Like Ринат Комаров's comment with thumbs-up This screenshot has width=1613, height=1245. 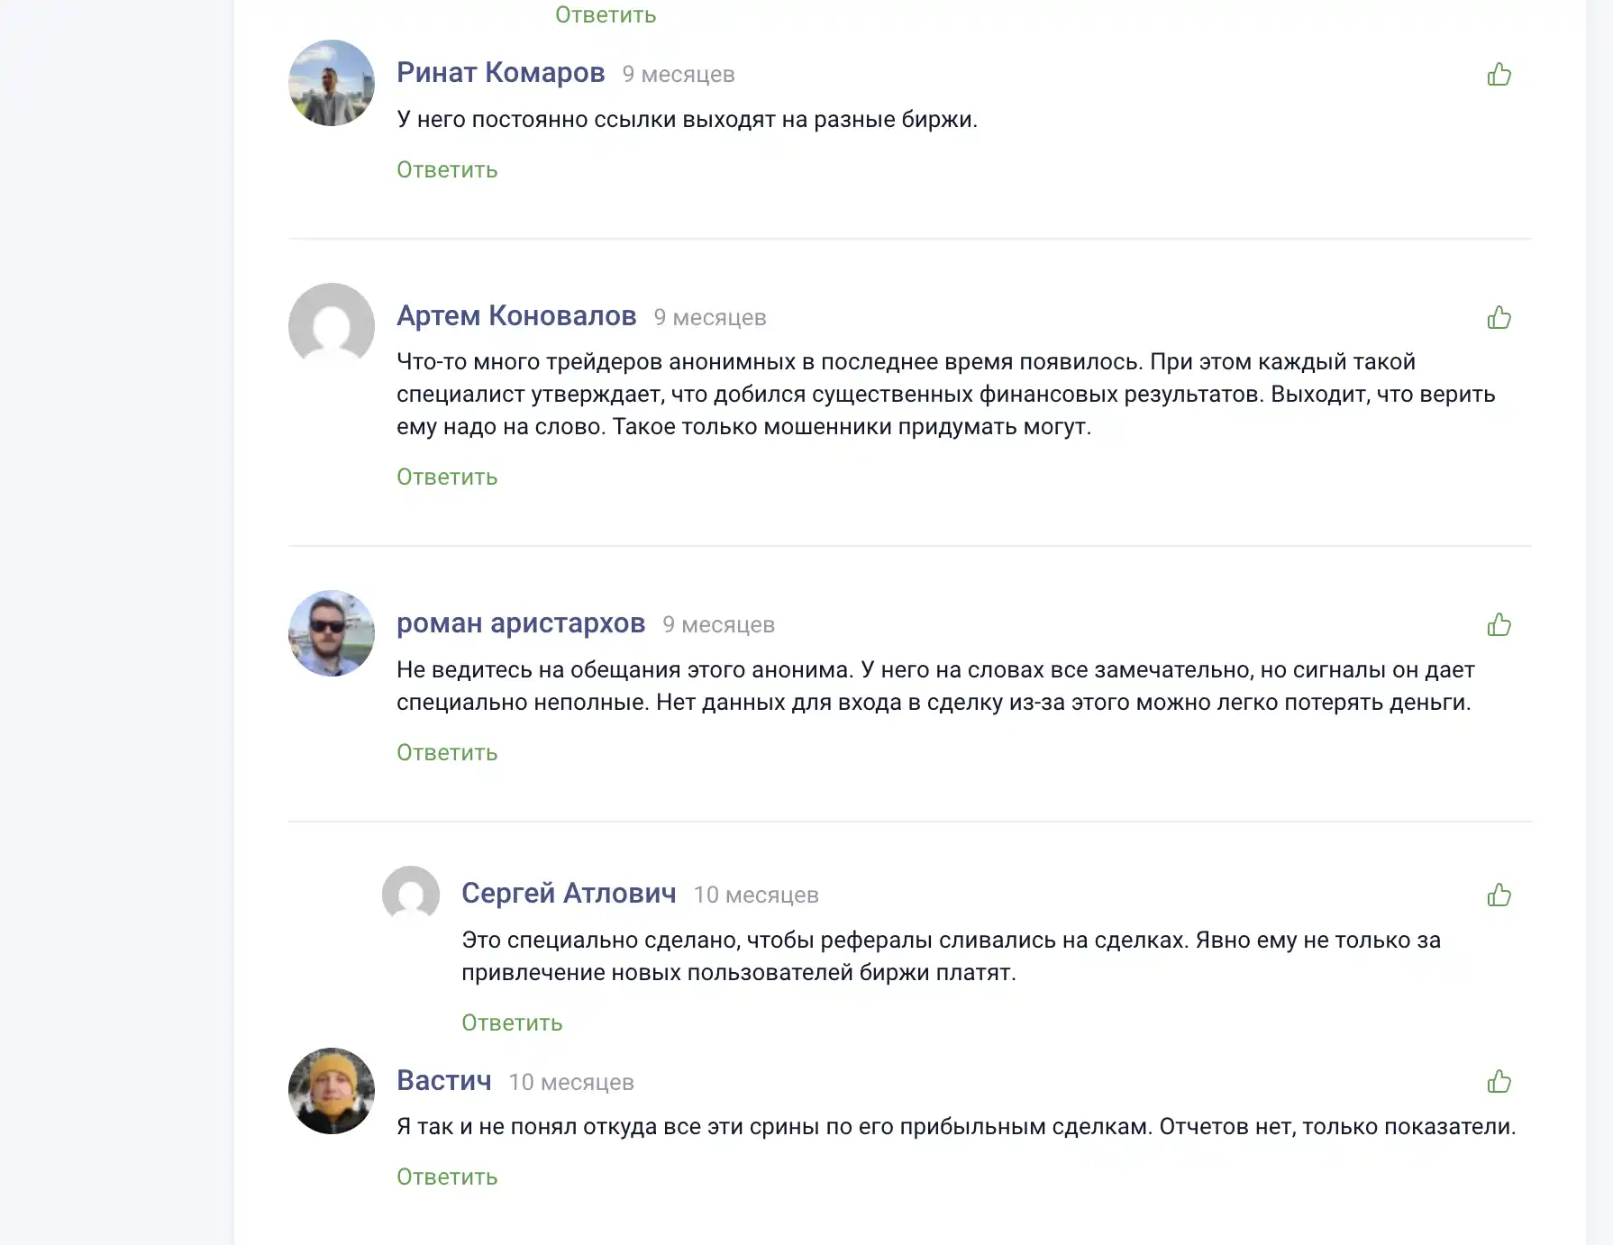(x=1499, y=74)
